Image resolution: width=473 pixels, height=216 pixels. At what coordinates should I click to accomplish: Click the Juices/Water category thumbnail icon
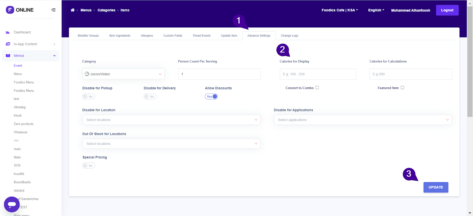(x=87, y=74)
